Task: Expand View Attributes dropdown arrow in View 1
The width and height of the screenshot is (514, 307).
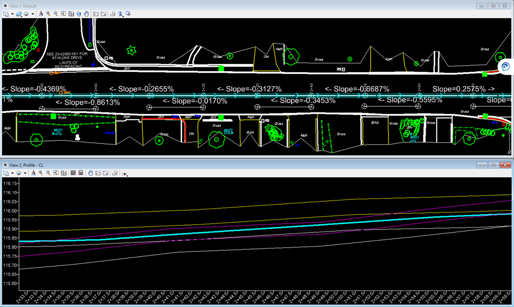Action: pos(12,14)
